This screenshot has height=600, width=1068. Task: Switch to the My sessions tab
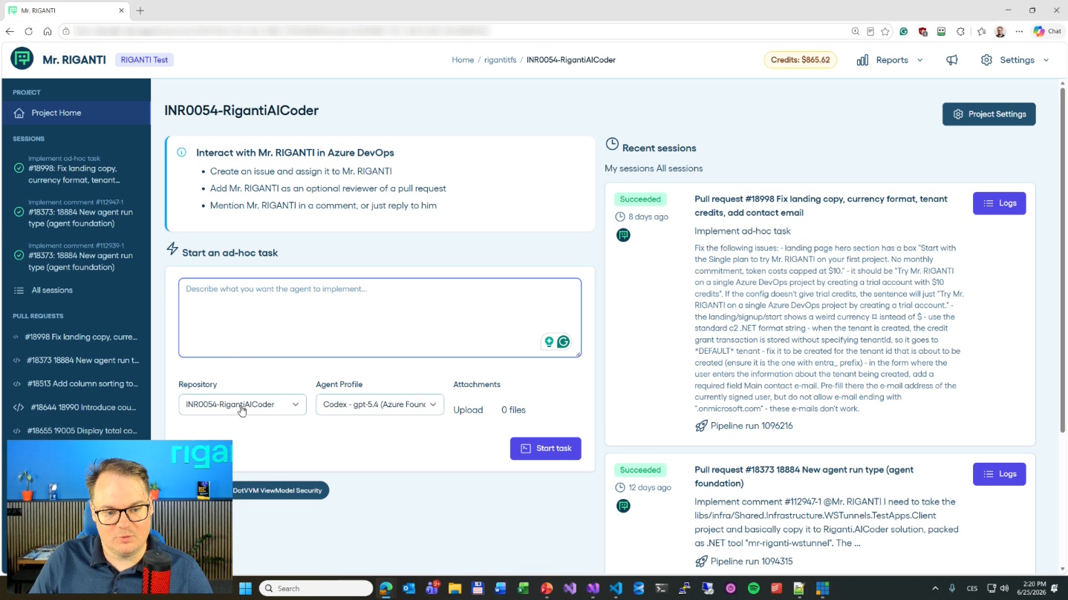(x=629, y=168)
